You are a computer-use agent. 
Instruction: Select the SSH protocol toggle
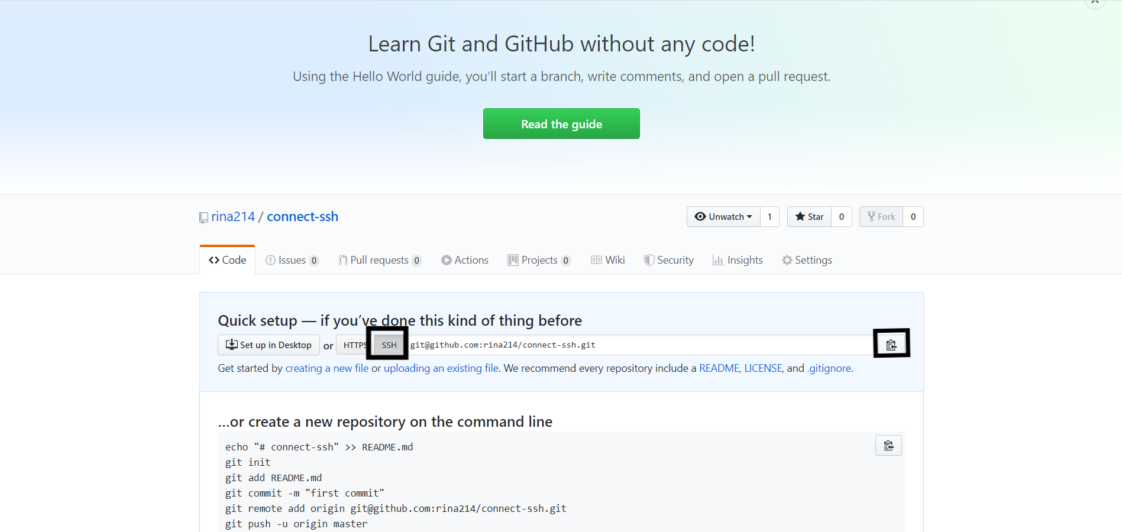tap(389, 345)
